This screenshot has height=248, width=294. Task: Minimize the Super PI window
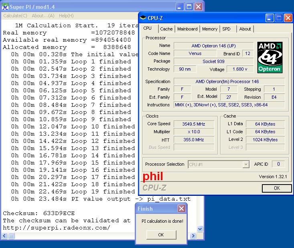(x=179, y=7)
